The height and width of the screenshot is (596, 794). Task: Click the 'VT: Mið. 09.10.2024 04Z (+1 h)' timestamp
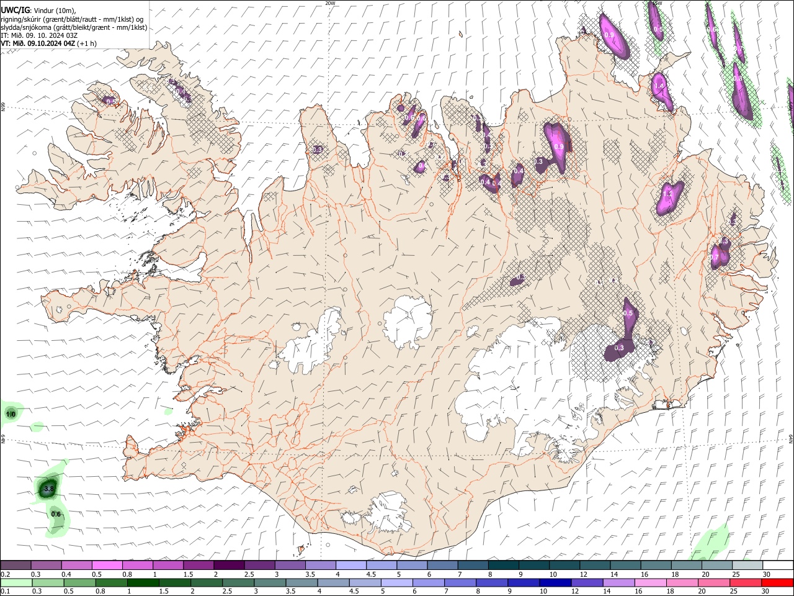click(x=48, y=43)
